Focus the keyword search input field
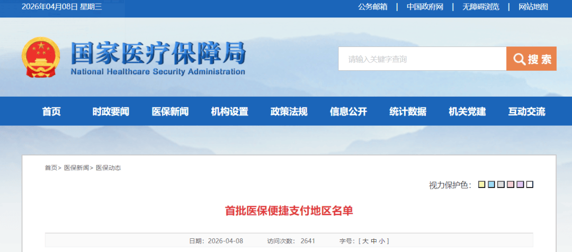Image resolution: width=572 pixels, height=252 pixels. [x=422, y=59]
